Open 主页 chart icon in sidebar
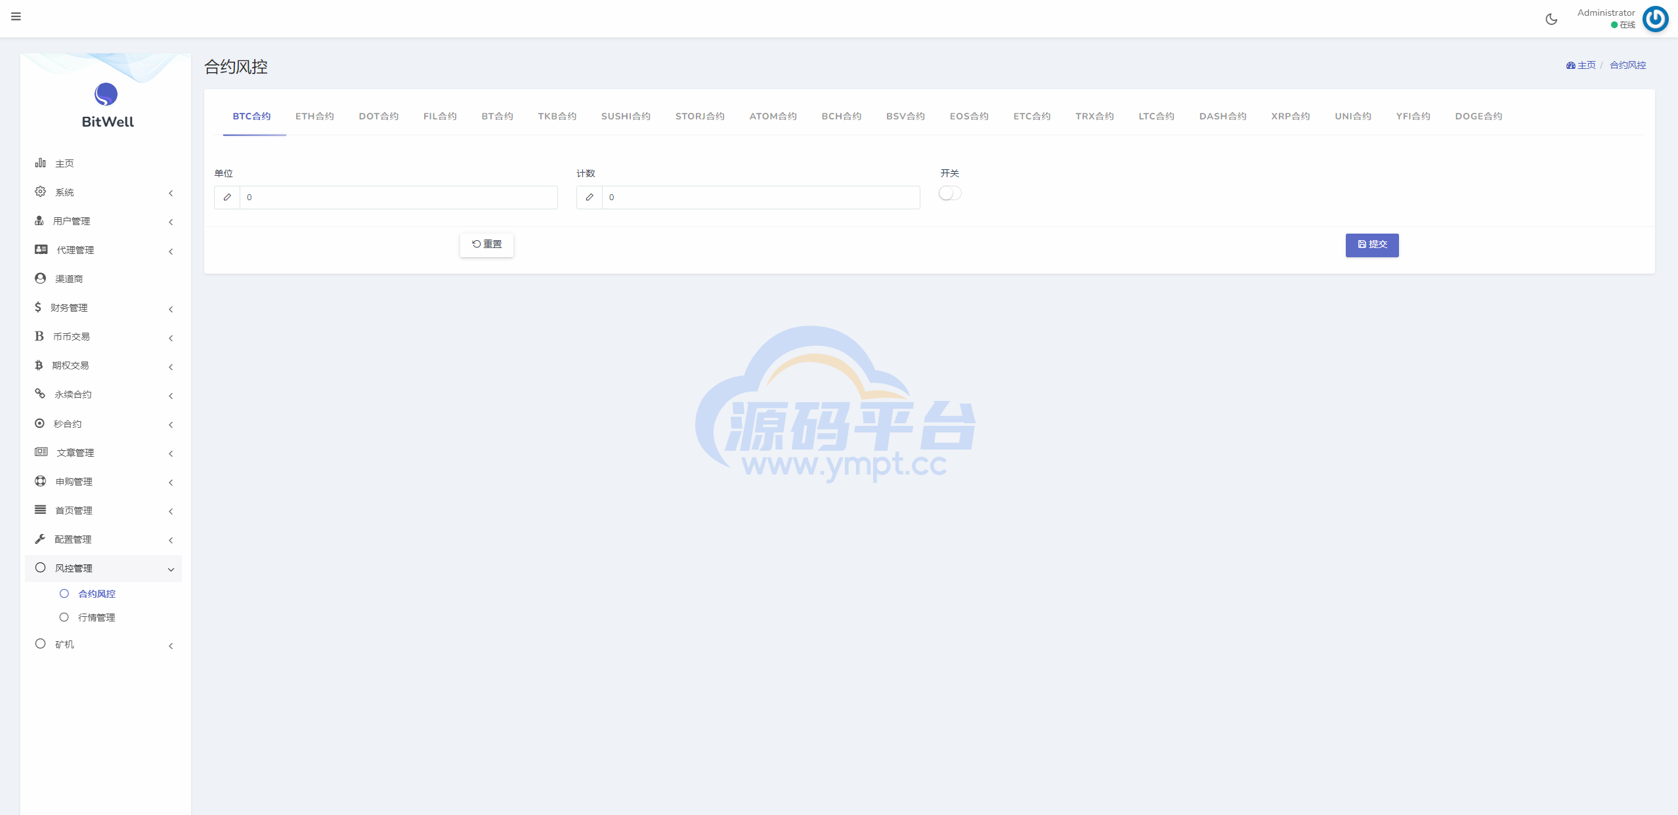 (x=40, y=163)
